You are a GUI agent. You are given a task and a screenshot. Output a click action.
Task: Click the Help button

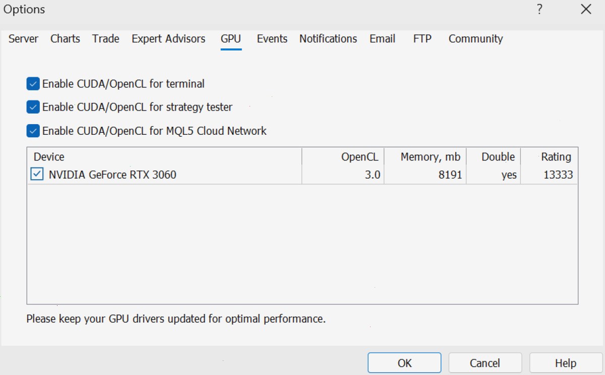[x=566, y=363]
